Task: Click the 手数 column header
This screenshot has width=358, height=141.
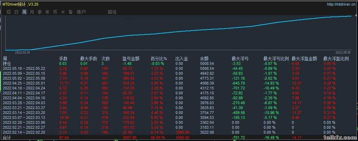Action: coord(63,59)
